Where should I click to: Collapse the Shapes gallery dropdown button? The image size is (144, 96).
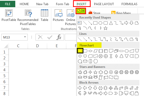[x=81, y=11]
